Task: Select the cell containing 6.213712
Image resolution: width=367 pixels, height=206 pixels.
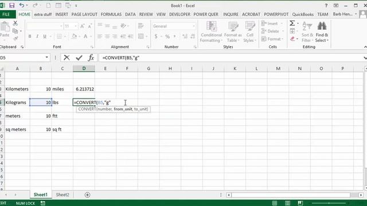Action: tap(84, 89)
